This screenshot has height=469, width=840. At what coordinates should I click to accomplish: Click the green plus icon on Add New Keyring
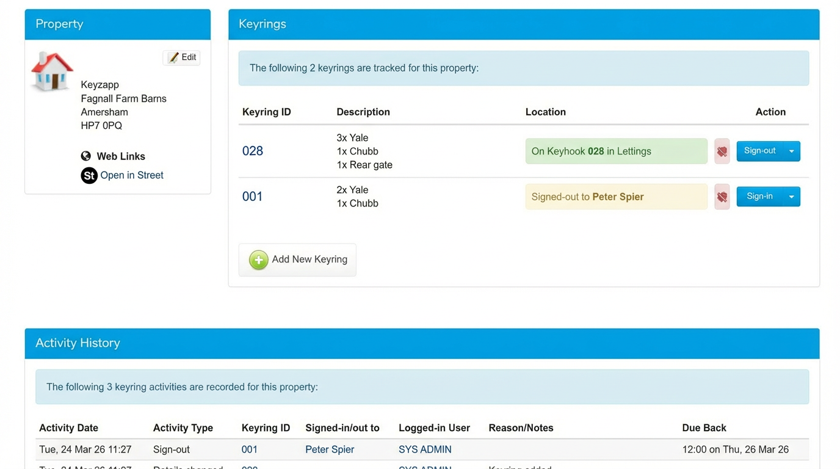[x=258, y=260]
